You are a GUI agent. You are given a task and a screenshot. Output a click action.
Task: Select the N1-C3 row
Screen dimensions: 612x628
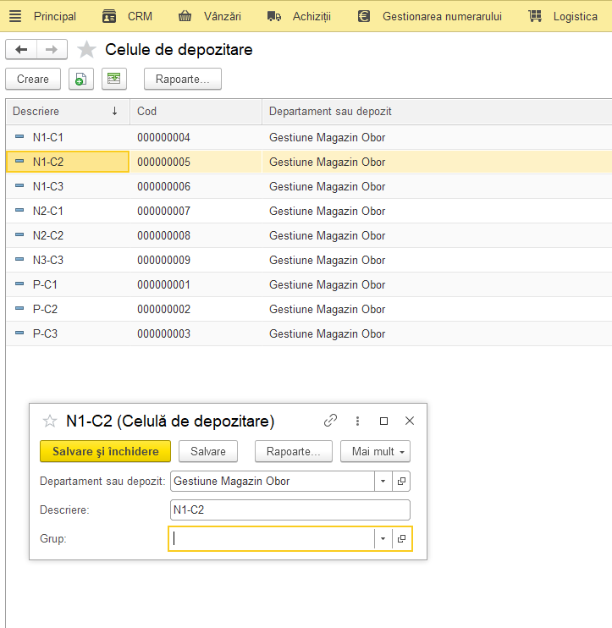point(309,186)
